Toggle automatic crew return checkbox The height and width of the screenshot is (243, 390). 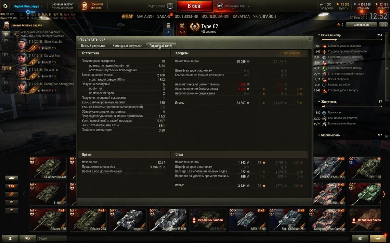coord(18,36)
